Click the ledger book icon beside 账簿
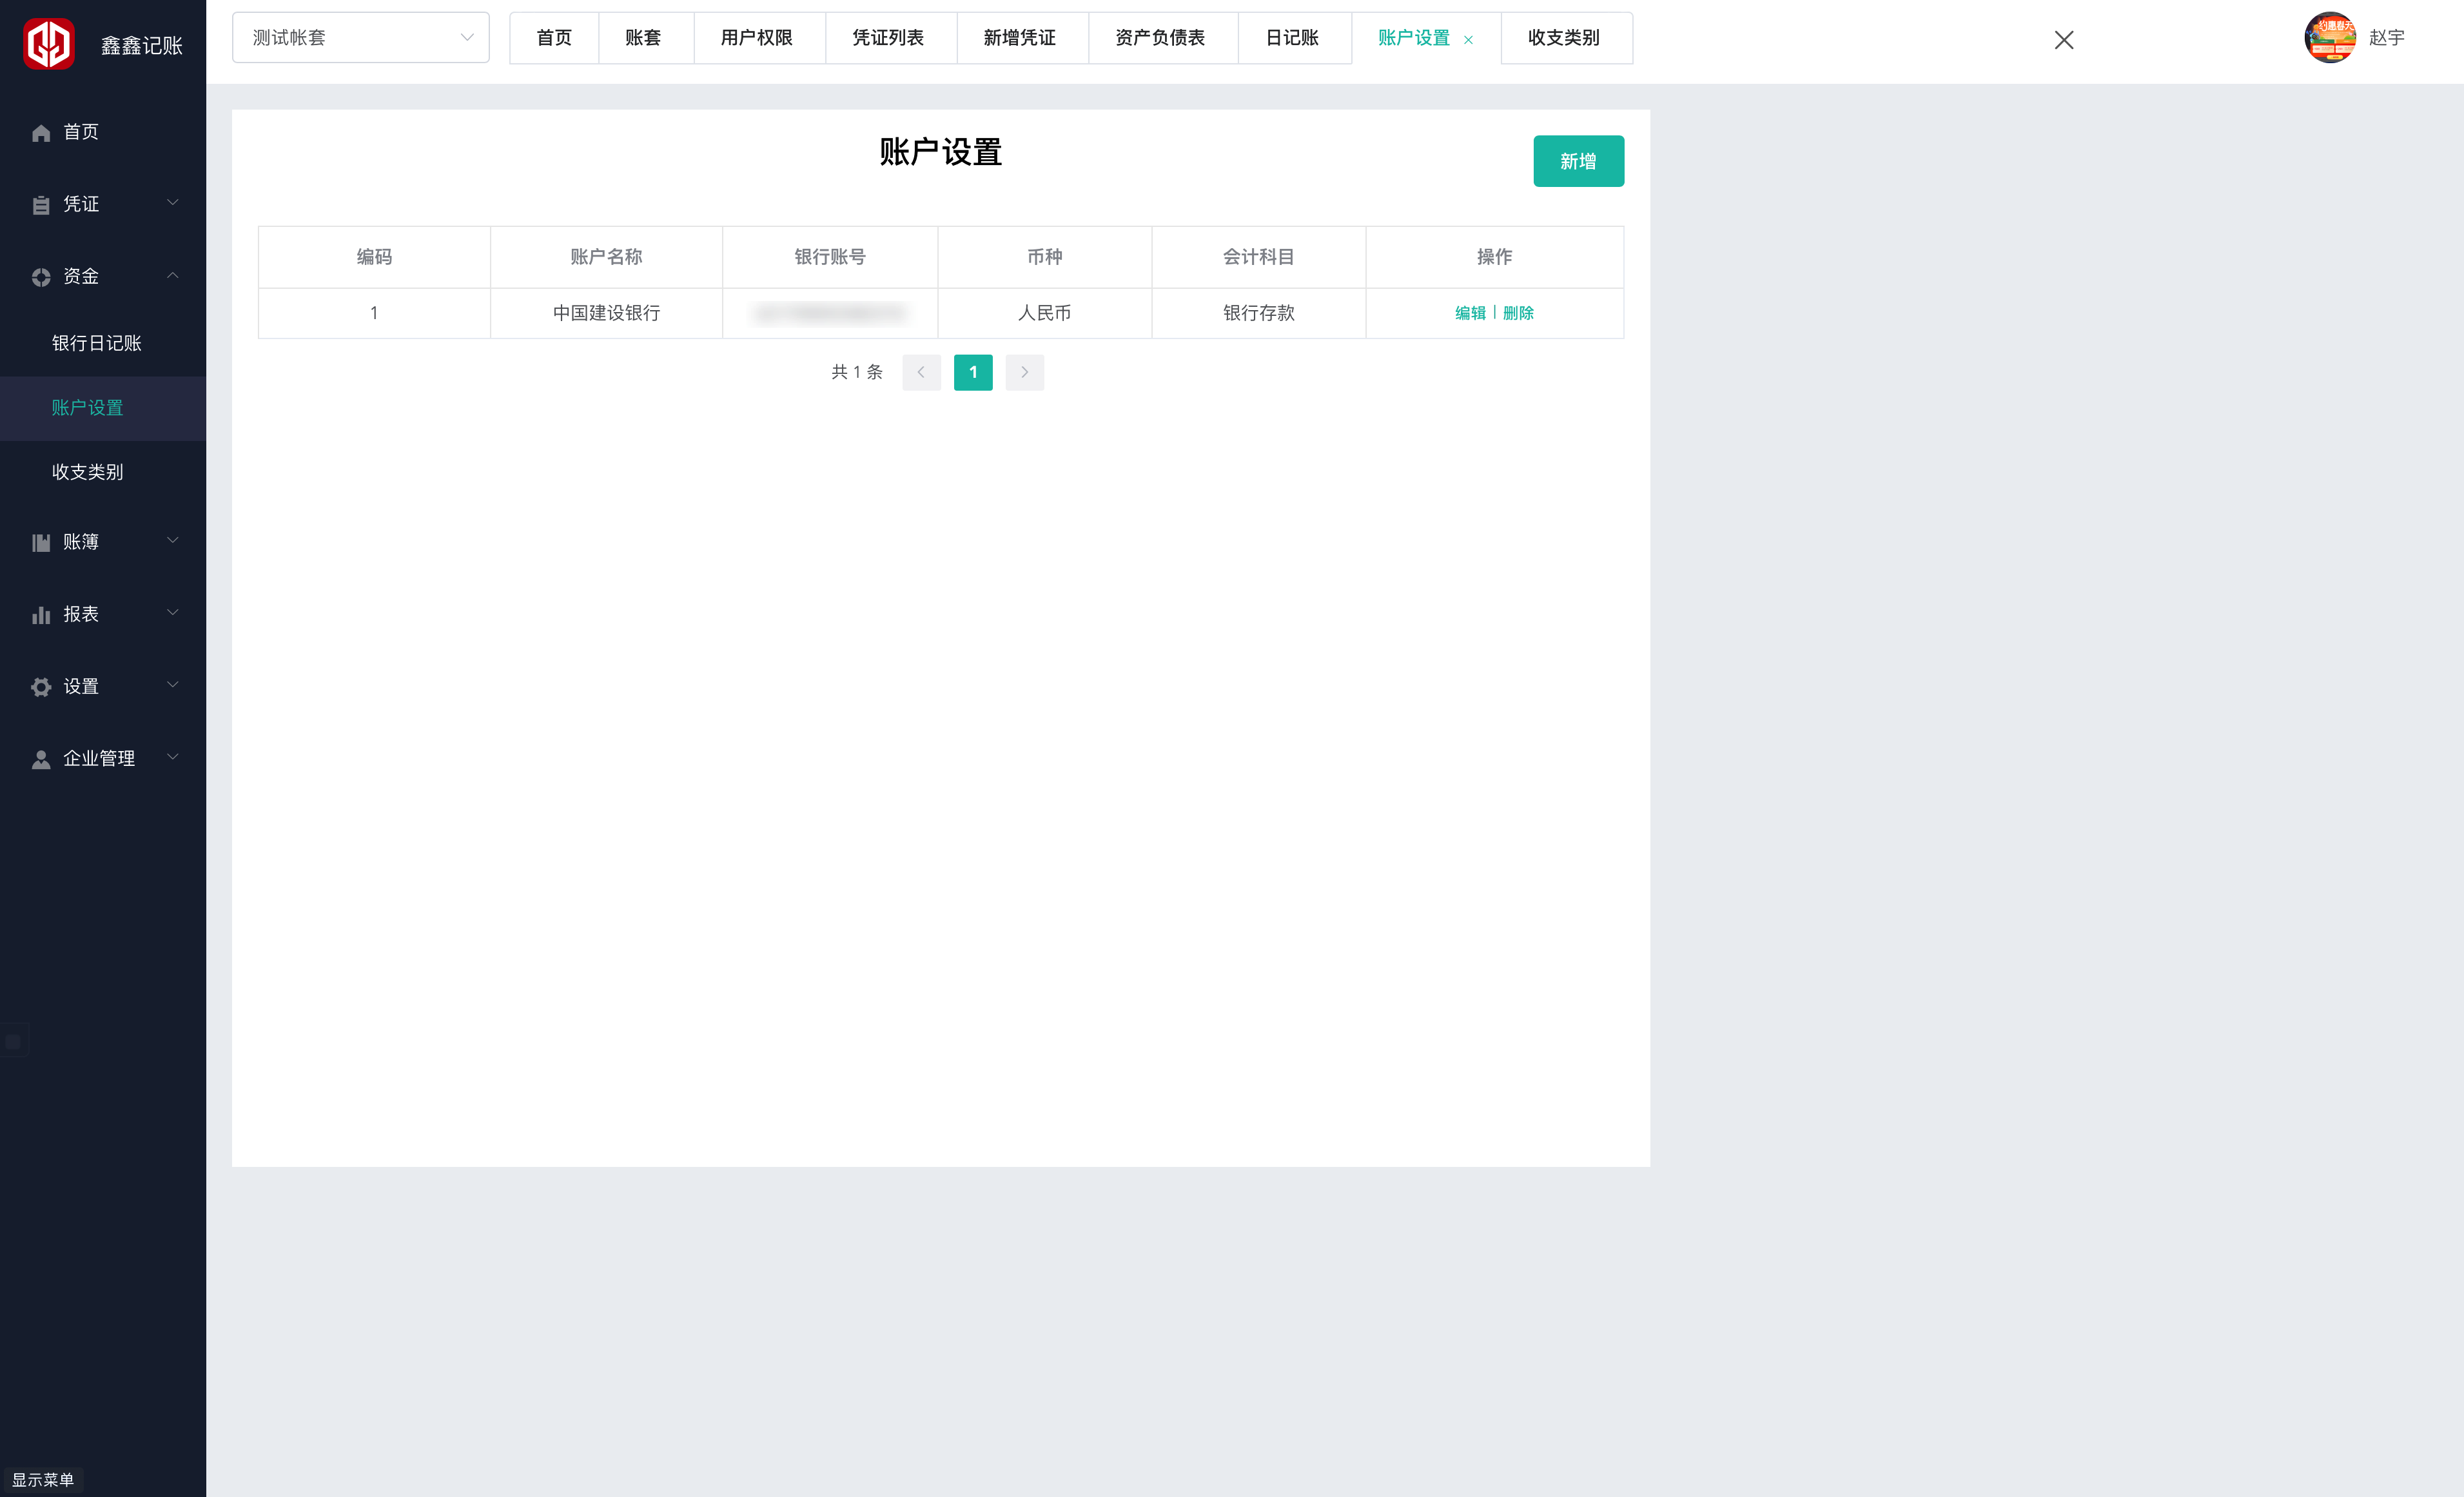2464x1497 pixels. coord(41,543)
